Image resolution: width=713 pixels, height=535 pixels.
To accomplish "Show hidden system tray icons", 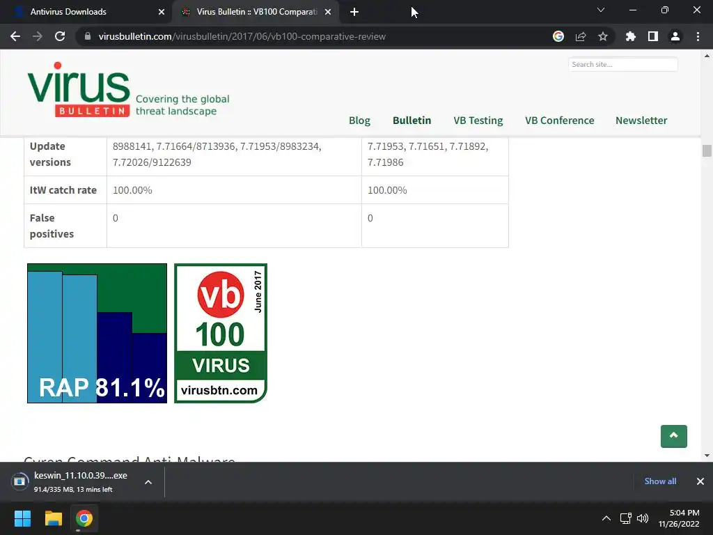I will (x=606, y=518).
